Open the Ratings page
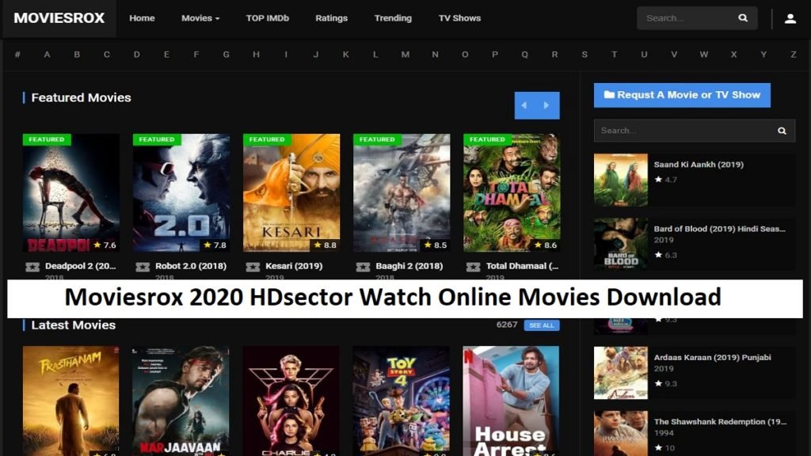 pos(332,18)
